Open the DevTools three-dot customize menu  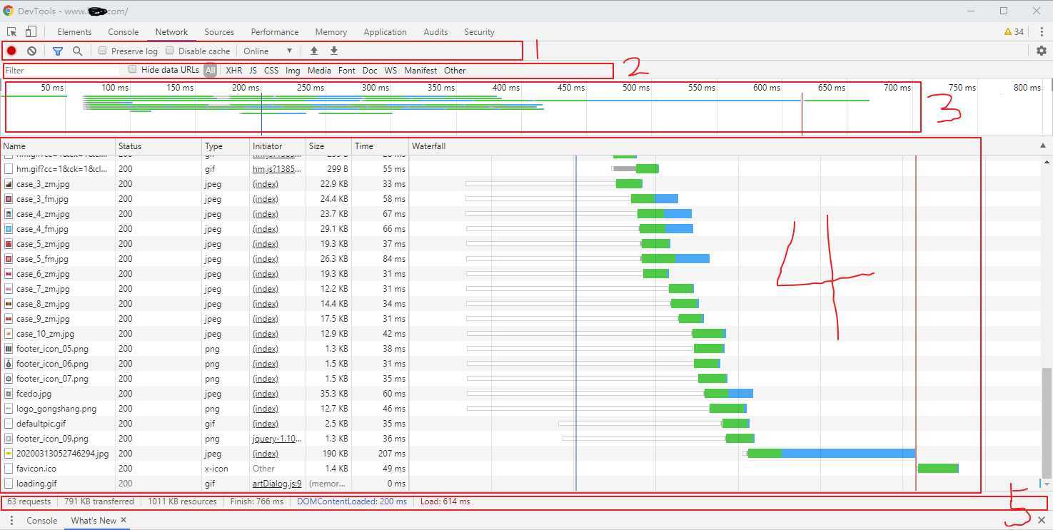click(1042, 31)
